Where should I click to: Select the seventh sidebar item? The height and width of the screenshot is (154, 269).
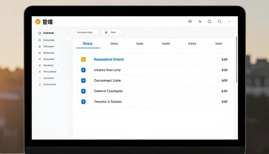(50, 72)
